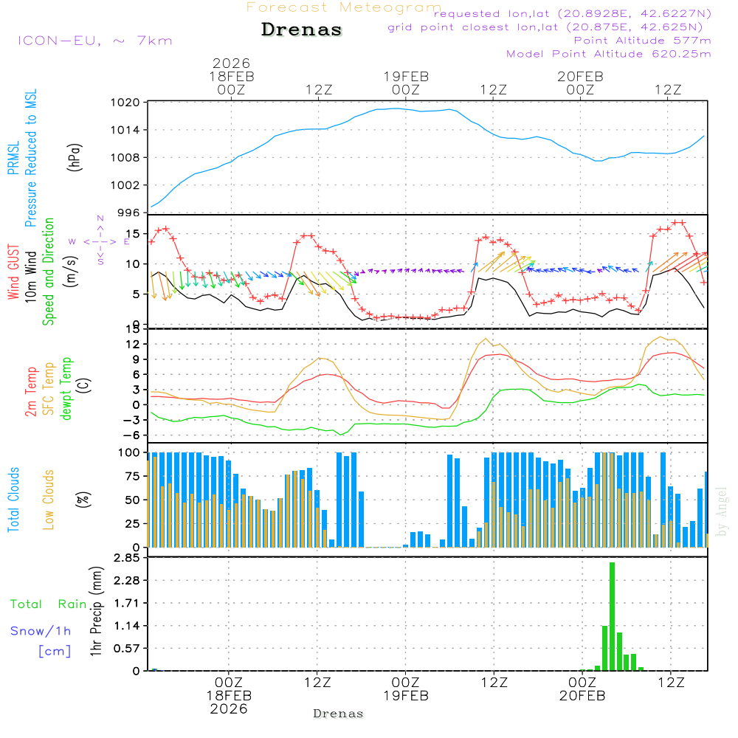Click the Wind GUST red legend label
Viewport: 738px width, 738px height.
pyautogui.click(x=14, y=272)
